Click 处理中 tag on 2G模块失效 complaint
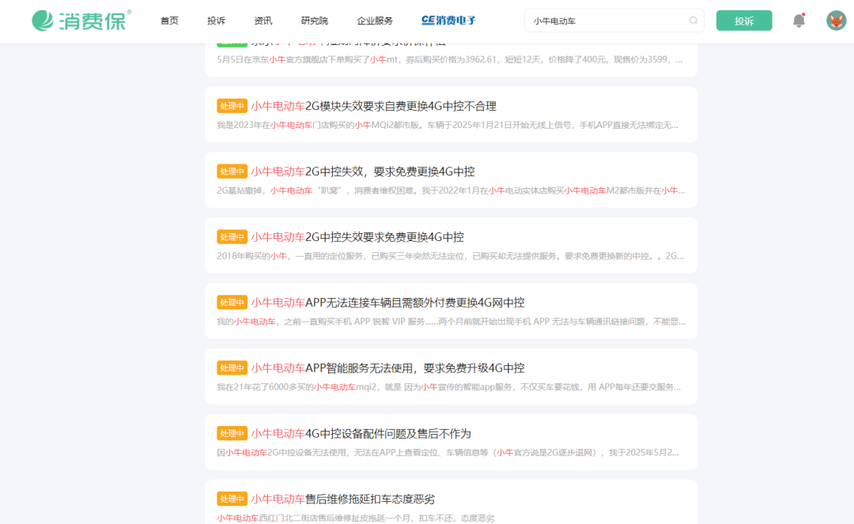This screenshot has height=524, width=854. (x=232, y=106)
